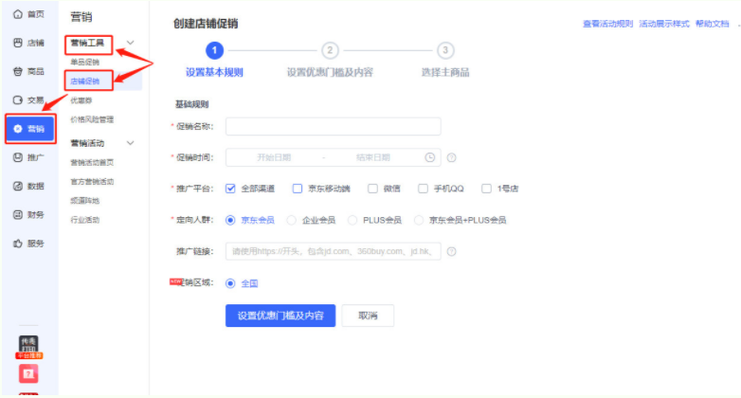The width and height of the screenshot is (741, 398).
Task: Open the 店铺 store icon
Action: point(18,43)
